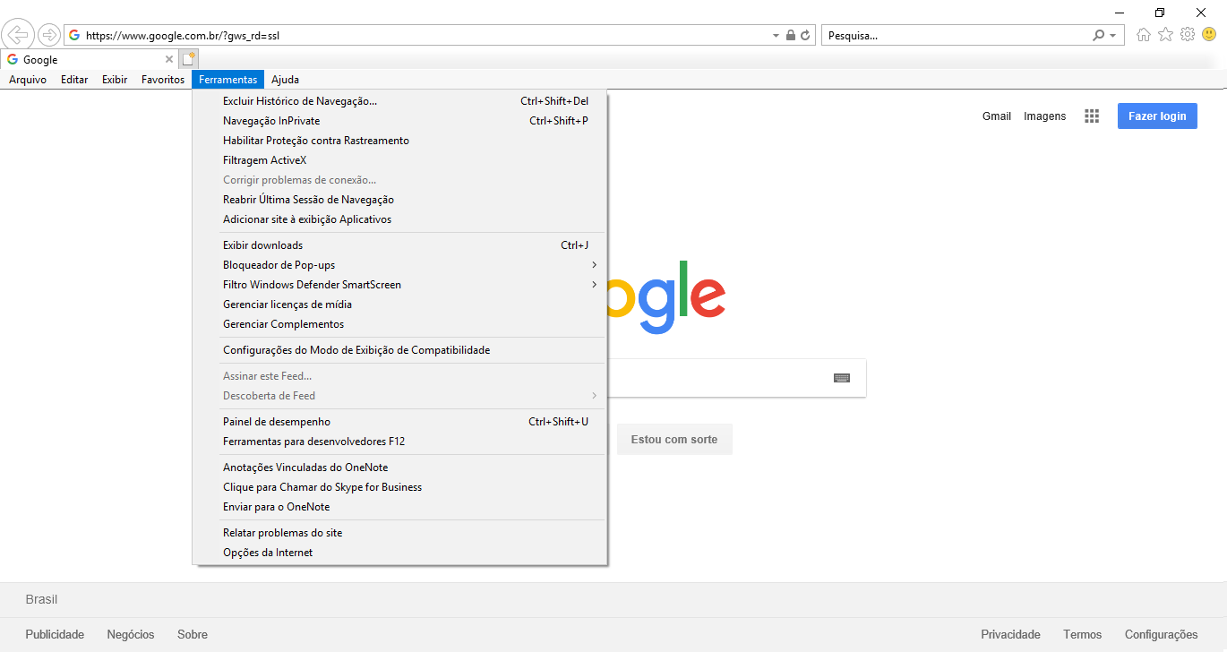Close the open Ferramentas menu

[228, 80]
